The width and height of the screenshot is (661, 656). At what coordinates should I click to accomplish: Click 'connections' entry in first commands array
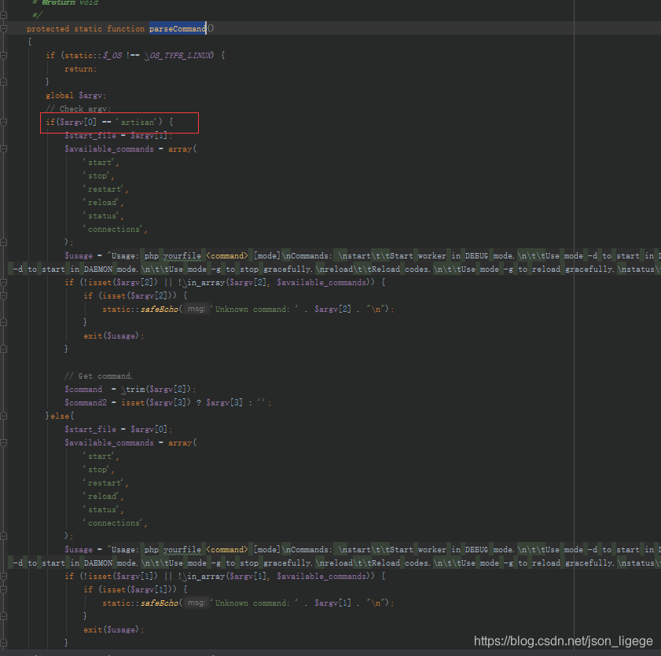115,229
